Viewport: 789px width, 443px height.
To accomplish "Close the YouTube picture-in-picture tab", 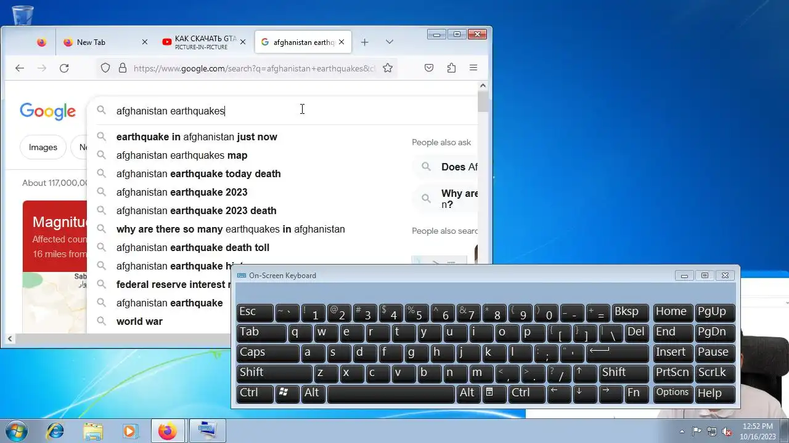I will point(243,42).
